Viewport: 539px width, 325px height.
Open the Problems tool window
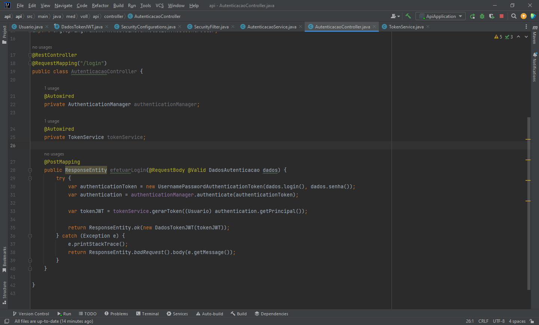tap(116, 314)
